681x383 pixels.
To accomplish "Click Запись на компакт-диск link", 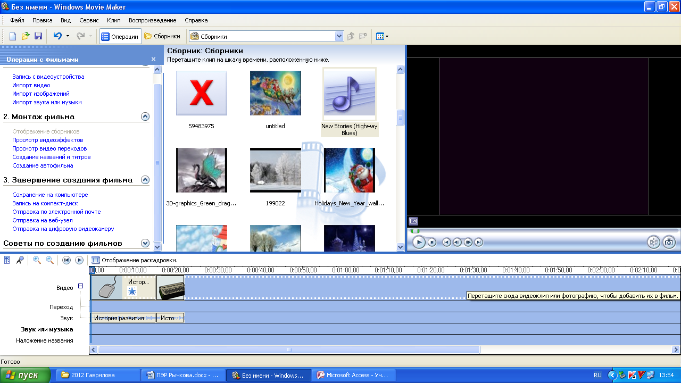I will [45, 203].
